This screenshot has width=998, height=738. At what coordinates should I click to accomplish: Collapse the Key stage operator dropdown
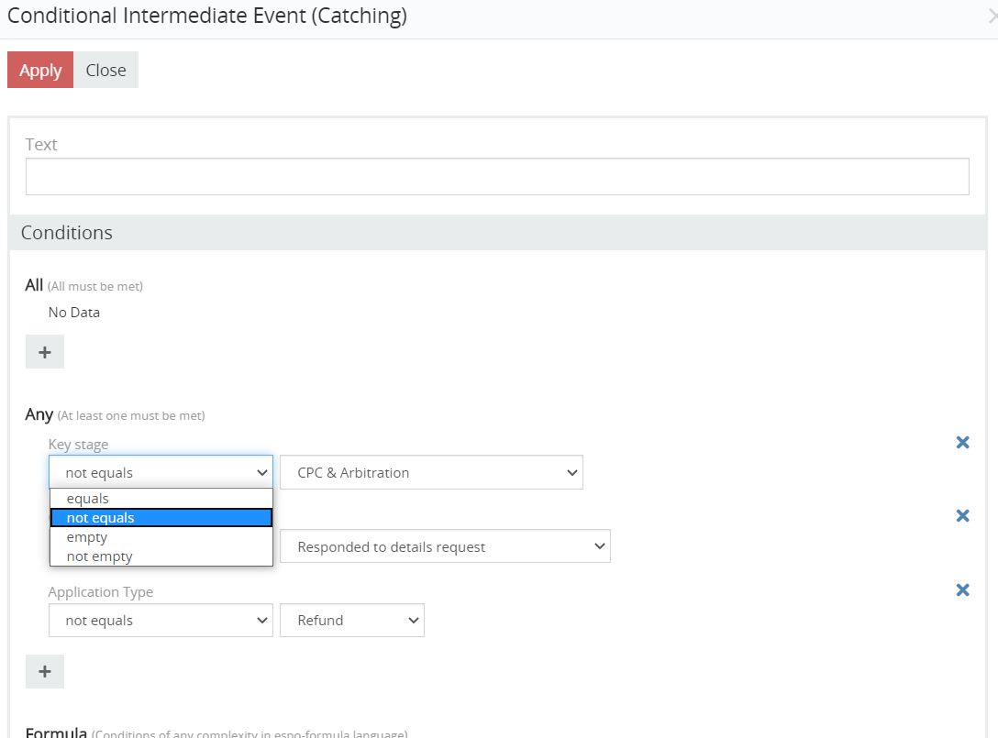(161, 473)
